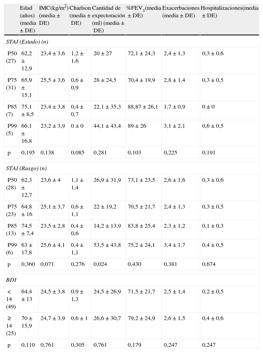Select the Cantidad de expectoración header
The width and height of the screenshot is (263, 352).
point(108,19)
